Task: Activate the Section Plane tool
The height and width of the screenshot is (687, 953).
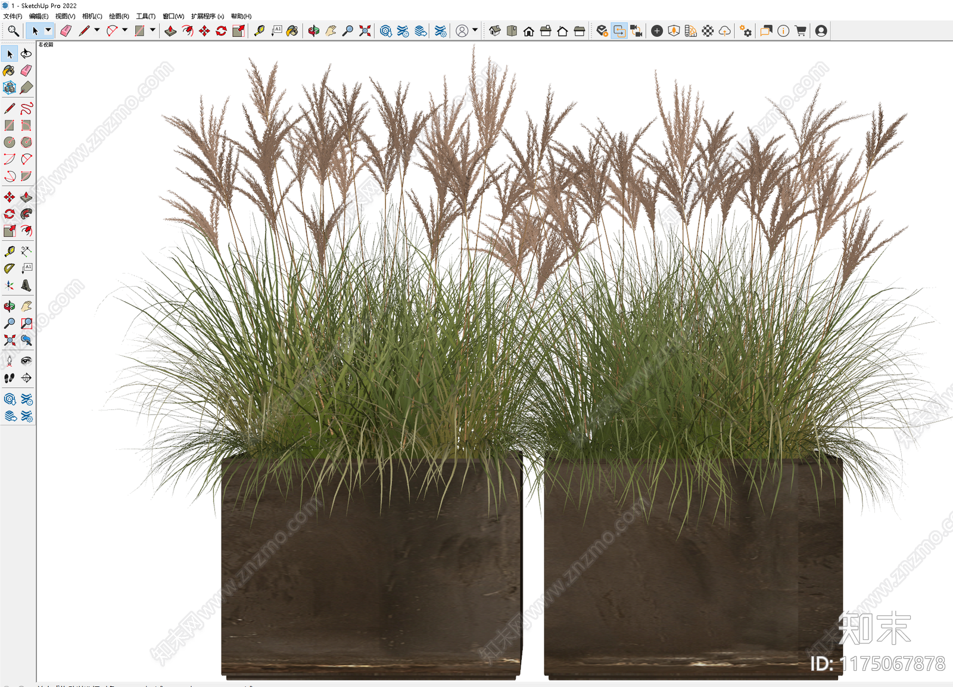Action: [x=26, y=378]
